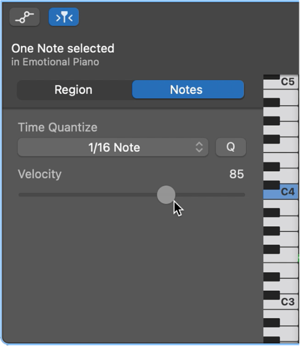Click the velocity value 85

(x=236, y=174)
